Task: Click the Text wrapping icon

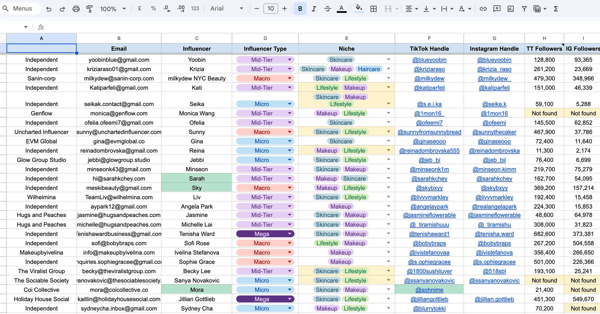Action: (x=444, y=9)
